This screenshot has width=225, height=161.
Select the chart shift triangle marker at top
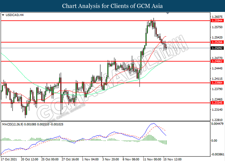[x=167, y=14]
